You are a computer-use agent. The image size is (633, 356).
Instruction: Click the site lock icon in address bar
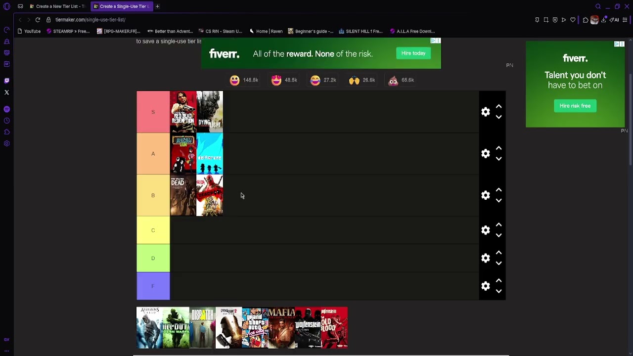pos(48,20)
